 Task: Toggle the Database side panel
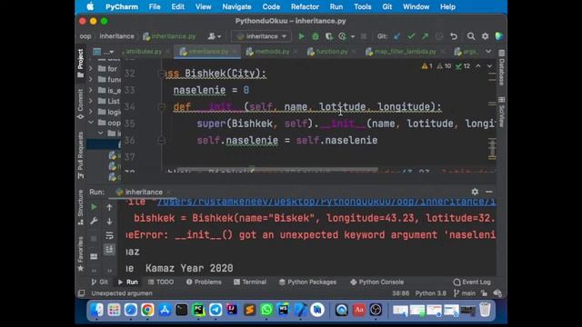pos(501,68)
